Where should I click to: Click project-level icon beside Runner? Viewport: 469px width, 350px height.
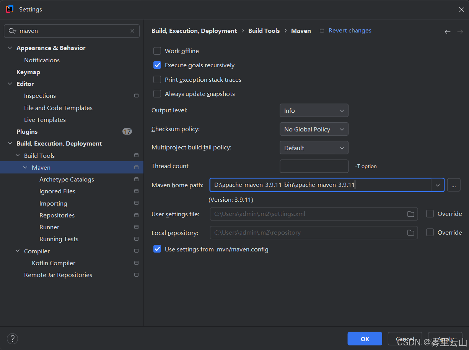pos(136,227)
